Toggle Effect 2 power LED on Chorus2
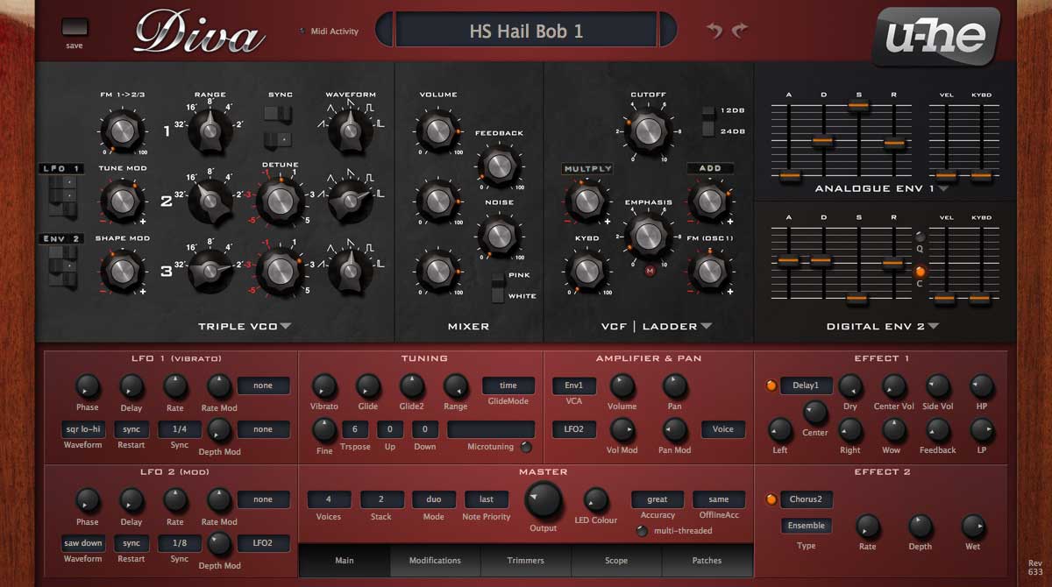 (771, 499)
